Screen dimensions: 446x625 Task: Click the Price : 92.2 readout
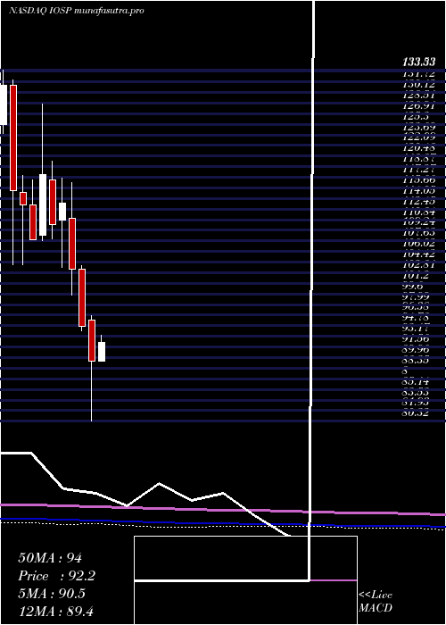56,576
